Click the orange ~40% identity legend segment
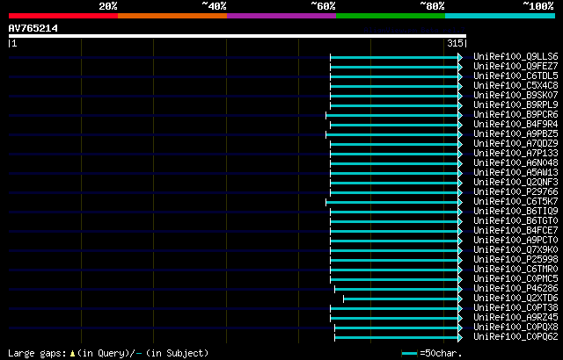The width and height of the screenshot is (563, 360). pos(172,16)
